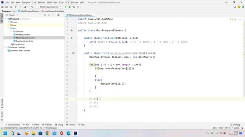
Task: Expand the out folder
Action: pyautogui.click(x=8, y=25)
